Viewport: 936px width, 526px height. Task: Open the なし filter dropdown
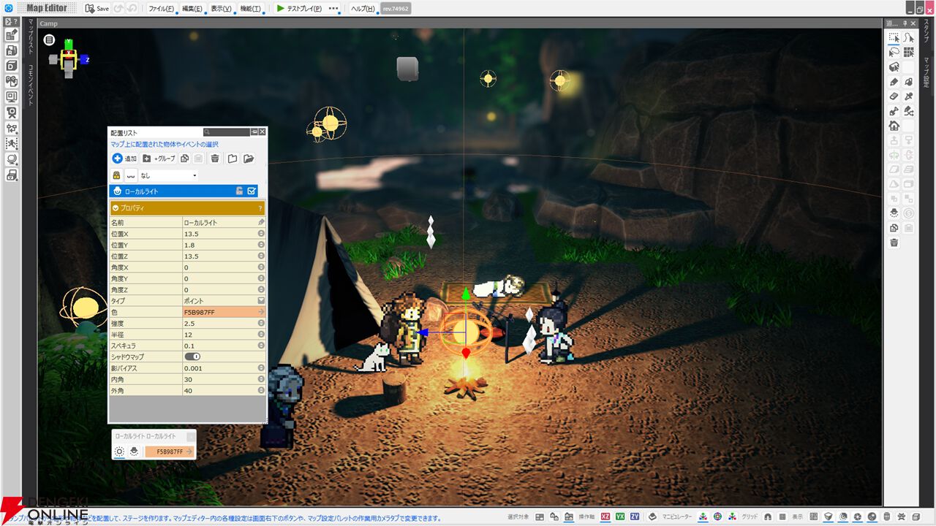168,175
